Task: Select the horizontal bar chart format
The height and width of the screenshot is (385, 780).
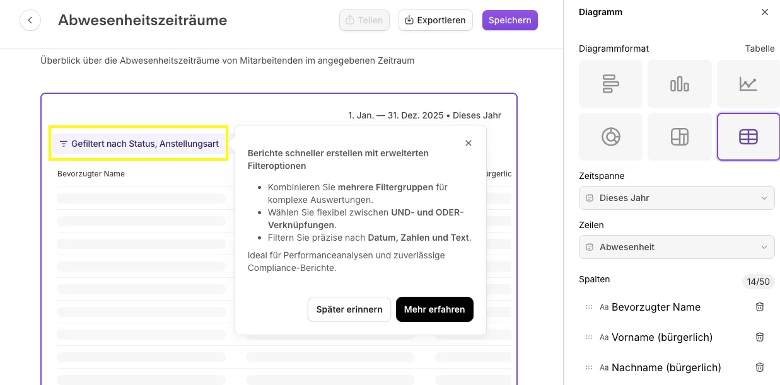Action: 610,84
